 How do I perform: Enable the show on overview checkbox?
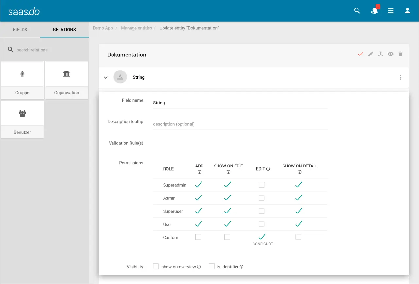click(156, 266)
